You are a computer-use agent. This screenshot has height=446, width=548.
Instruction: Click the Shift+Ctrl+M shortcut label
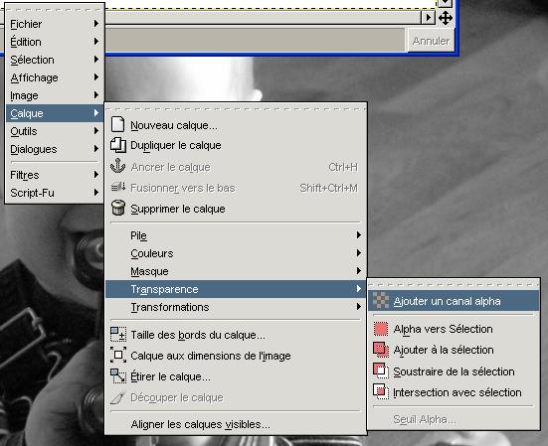click(x=328, y=188)
